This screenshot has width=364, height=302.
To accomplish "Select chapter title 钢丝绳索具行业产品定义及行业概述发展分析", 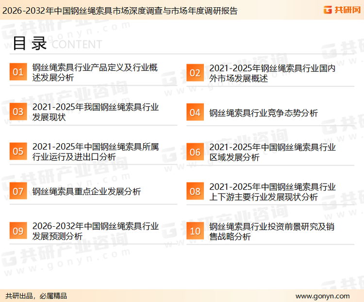I will [x=95, y=72].
